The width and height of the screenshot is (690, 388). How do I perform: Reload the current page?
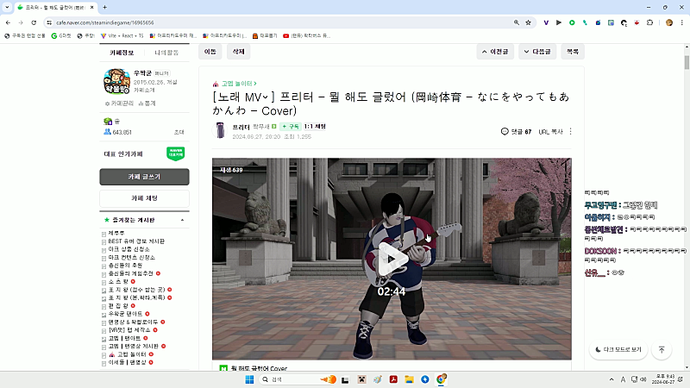(x=34, y=22)
